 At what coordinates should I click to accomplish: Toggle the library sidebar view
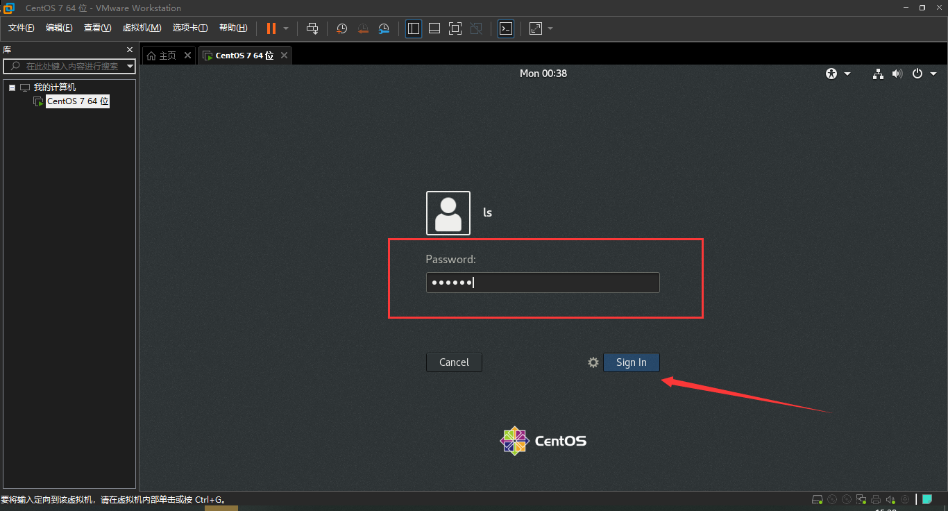point(414,28)
